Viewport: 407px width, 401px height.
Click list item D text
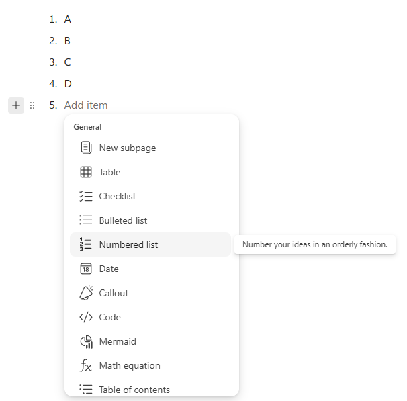(68, 83)
